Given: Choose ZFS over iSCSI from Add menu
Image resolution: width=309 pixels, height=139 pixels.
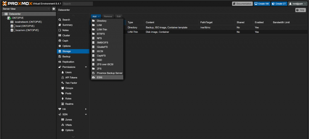Looking at the screenshot, I should [107, 64].
